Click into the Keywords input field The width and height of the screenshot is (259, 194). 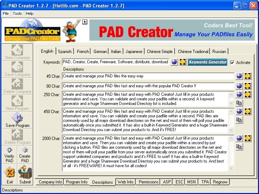click(x=116, y=62)
